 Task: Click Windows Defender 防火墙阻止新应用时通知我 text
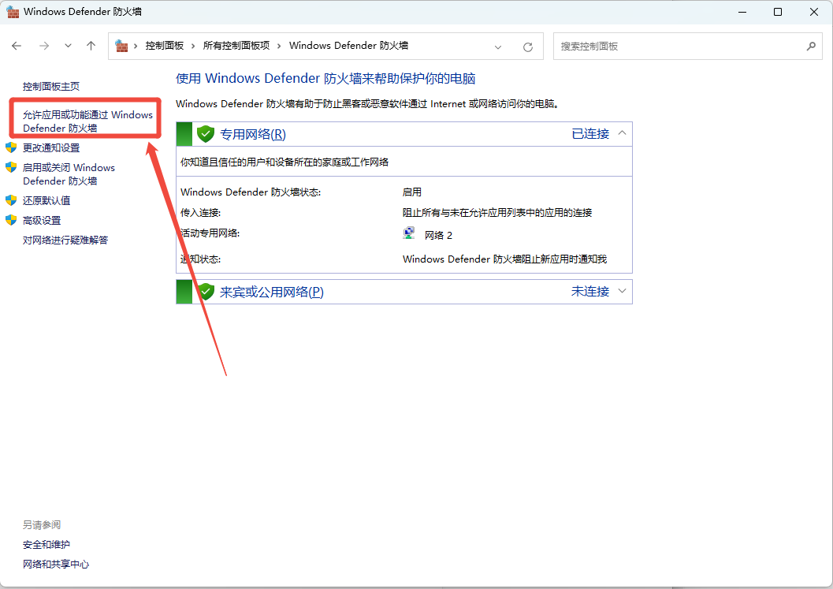[x=504, y=259]
